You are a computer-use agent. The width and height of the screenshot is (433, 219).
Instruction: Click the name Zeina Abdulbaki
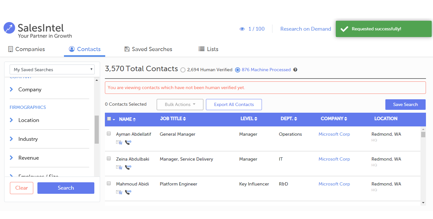tap(133, 159)
